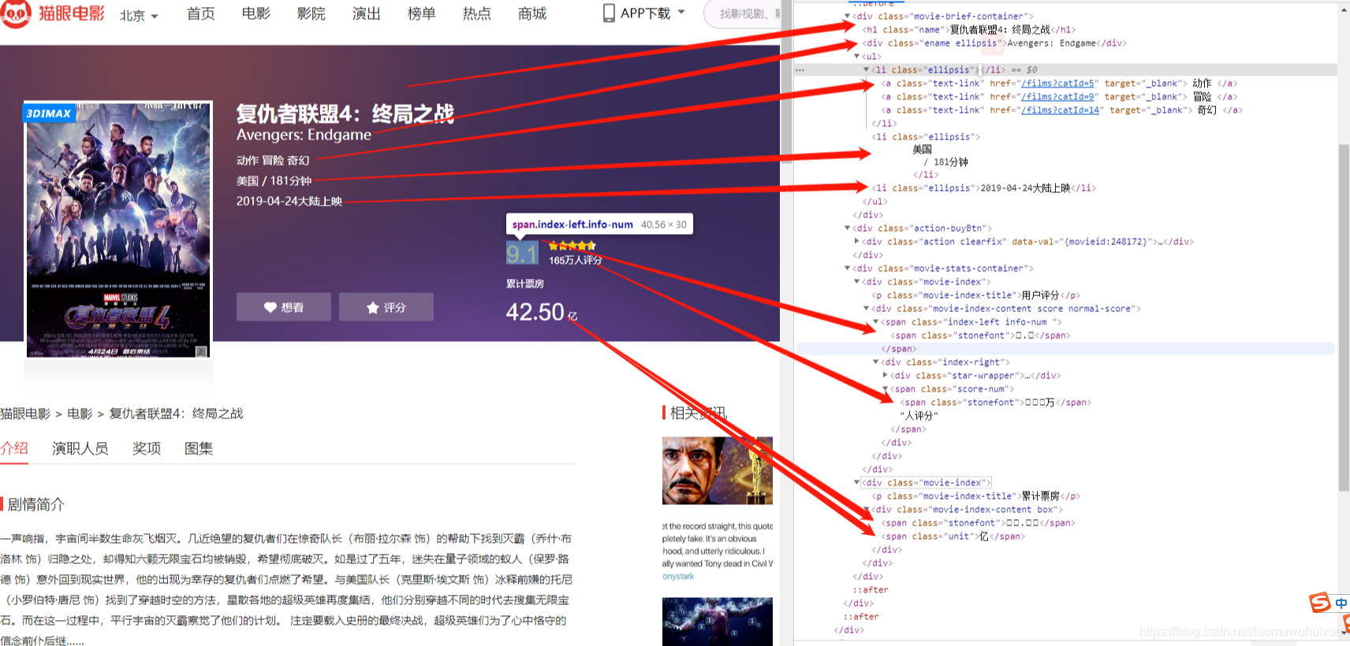Toggle the 中 Chinese input mode indicator
Image resolution: width=1350 pixels, height=646 pixels.
click(x=1341, y=603)
